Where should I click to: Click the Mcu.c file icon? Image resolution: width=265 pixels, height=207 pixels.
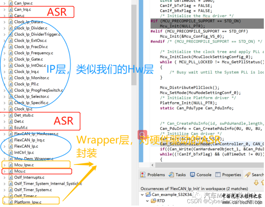[11, 171]
